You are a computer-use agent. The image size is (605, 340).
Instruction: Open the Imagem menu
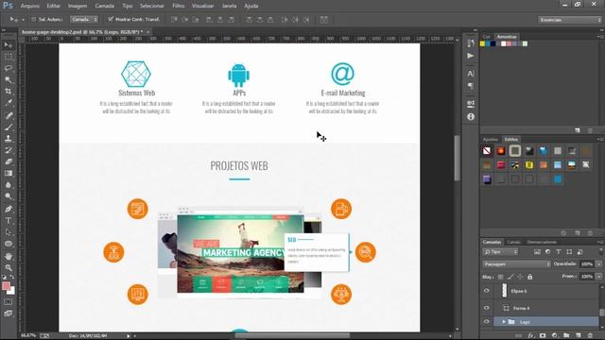pyautogui.click(x=78, y=6)
